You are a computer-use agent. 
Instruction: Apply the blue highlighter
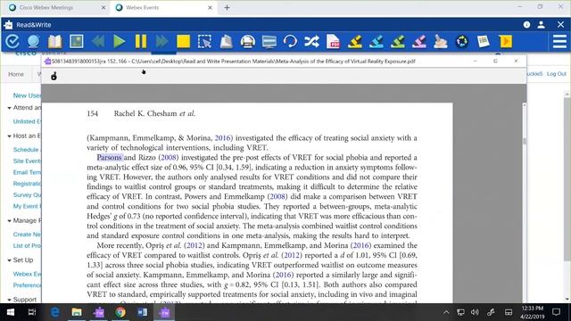[377, 42]
